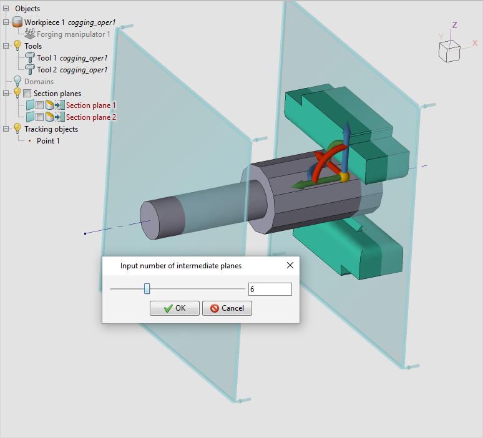Check the Section plane 1 checkbox
This screenshot has height=438, width=483.
click(x=39, y=105)
